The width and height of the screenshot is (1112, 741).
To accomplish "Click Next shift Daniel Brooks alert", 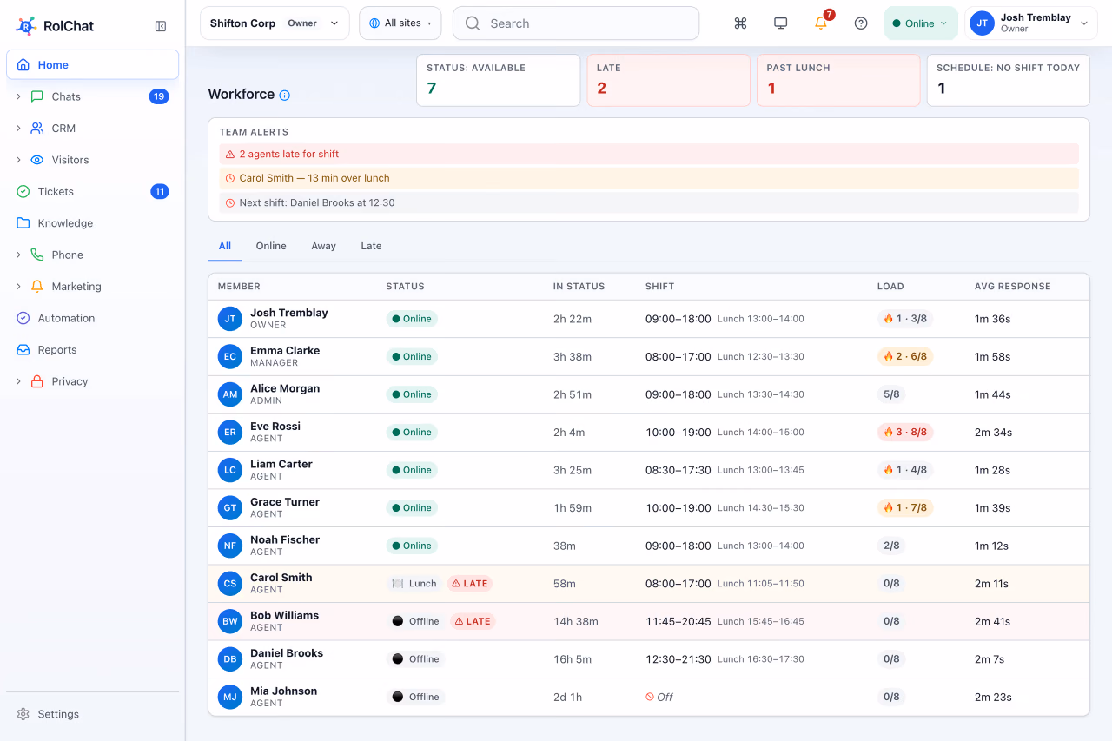I will pos(649,202).
